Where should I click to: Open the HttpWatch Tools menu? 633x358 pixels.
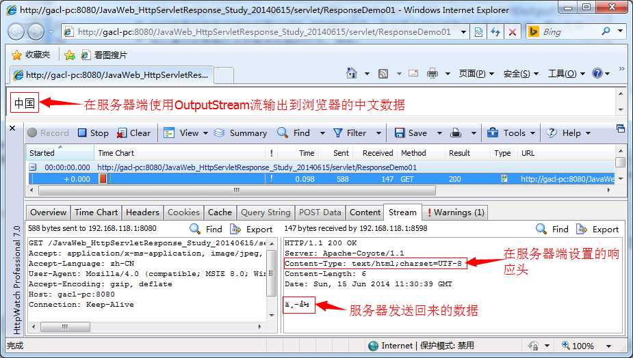click(x=511, y=133)
